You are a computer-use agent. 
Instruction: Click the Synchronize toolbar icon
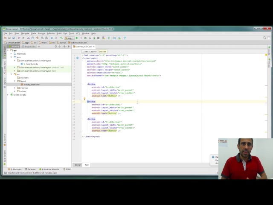pyautogui.click(x=14, y=38)
